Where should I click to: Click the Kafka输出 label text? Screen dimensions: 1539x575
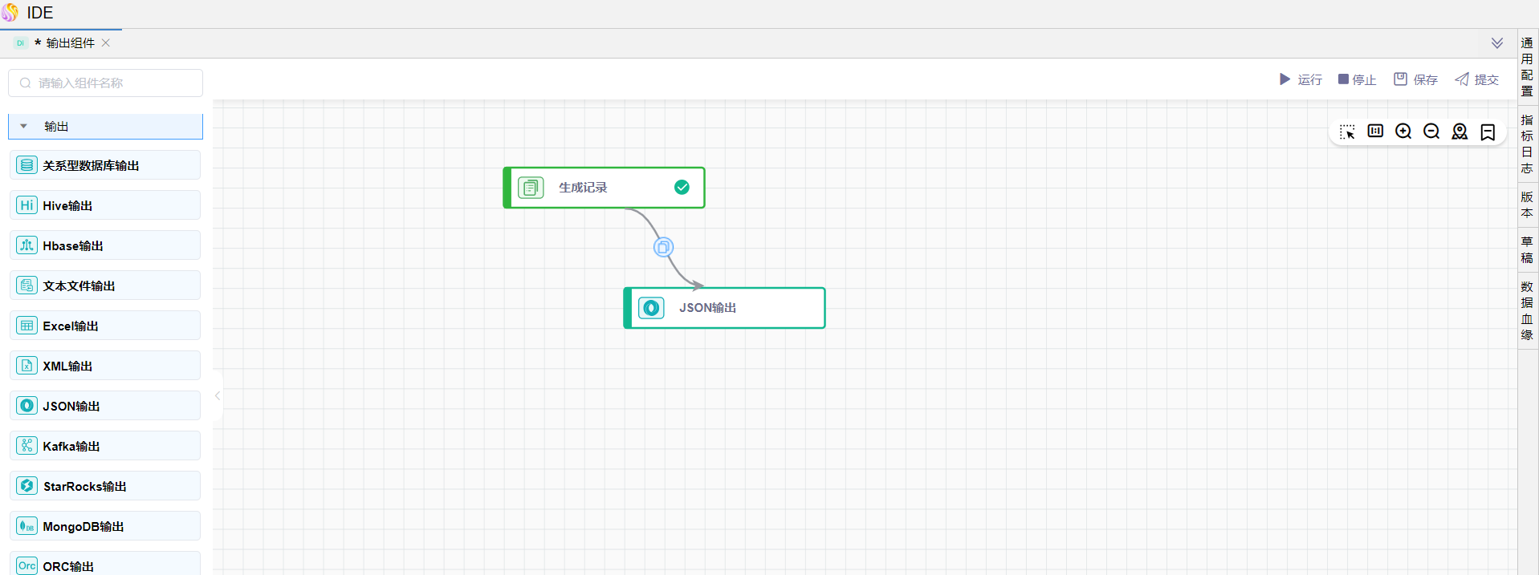coord(71,447)
